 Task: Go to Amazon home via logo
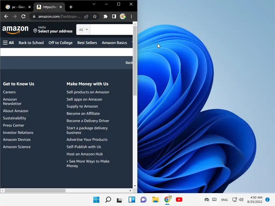tap(15, 30)
